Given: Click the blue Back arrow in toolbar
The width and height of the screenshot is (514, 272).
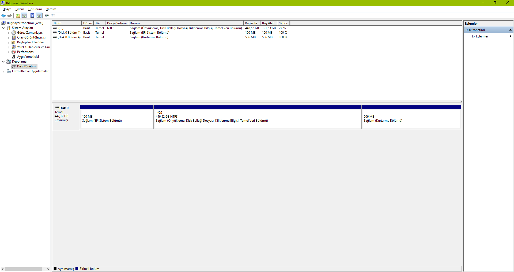Looking at the screenshot, I should tap(3, 16).
